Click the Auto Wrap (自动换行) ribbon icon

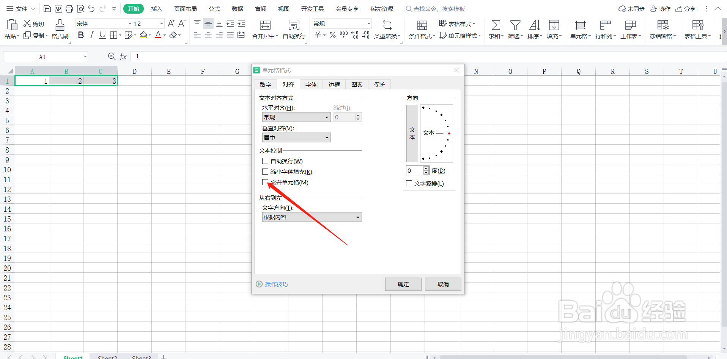click(x=294, y=25)
